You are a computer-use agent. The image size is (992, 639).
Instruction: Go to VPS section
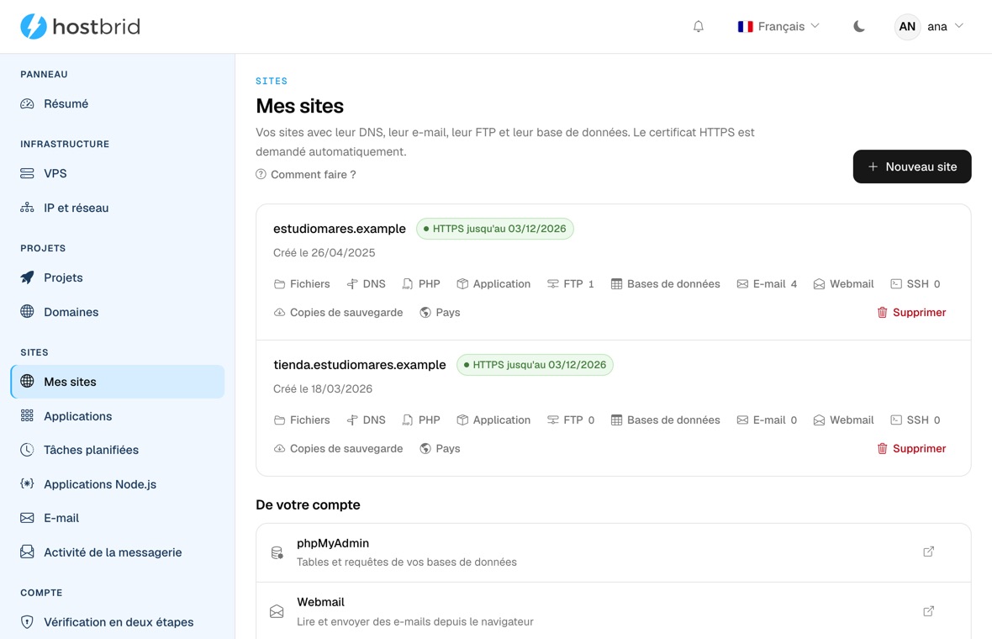tap(118, 173)
